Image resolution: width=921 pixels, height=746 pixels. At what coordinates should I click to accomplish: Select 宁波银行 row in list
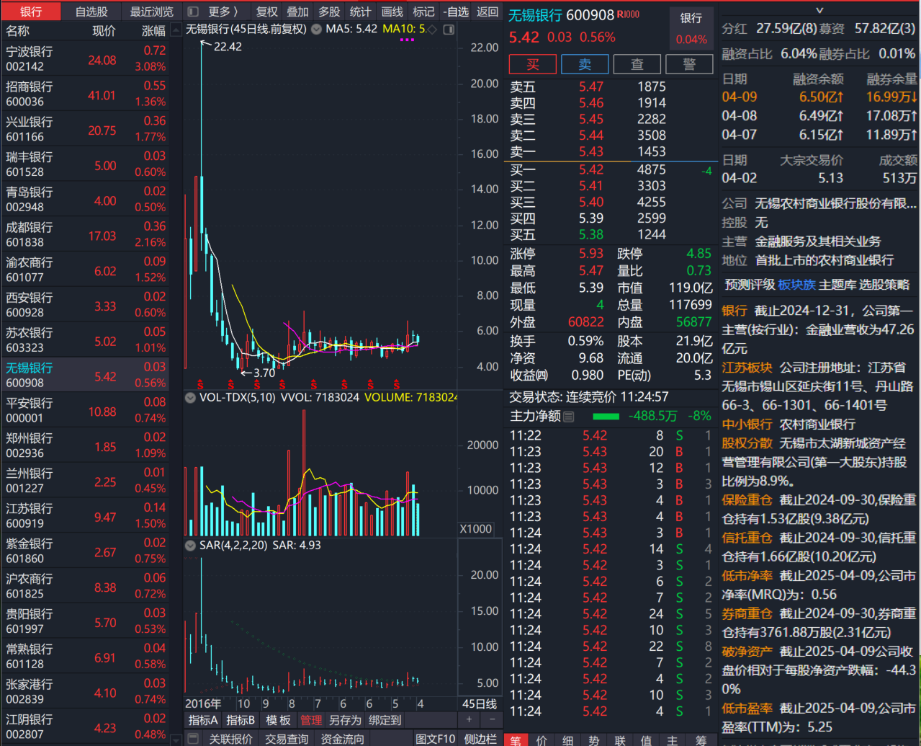(85, 58)
